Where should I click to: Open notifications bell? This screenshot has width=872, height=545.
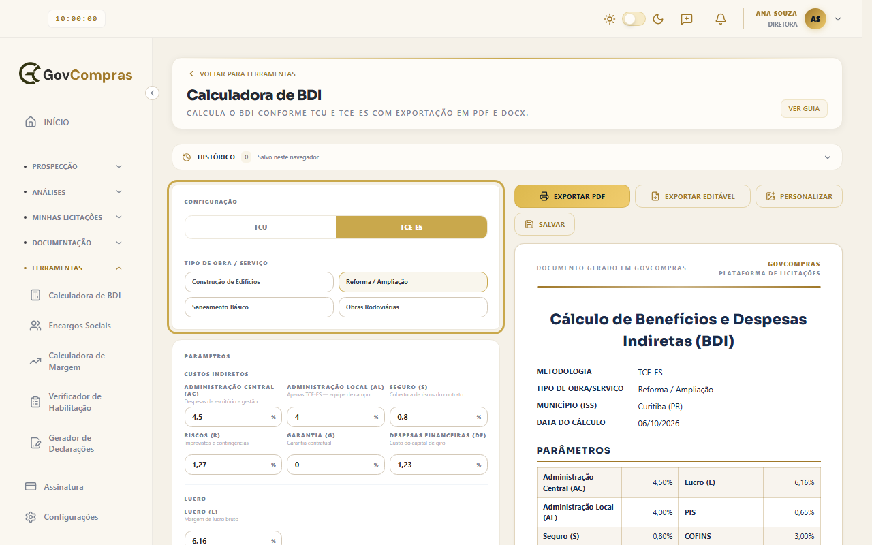pos(721,19)
